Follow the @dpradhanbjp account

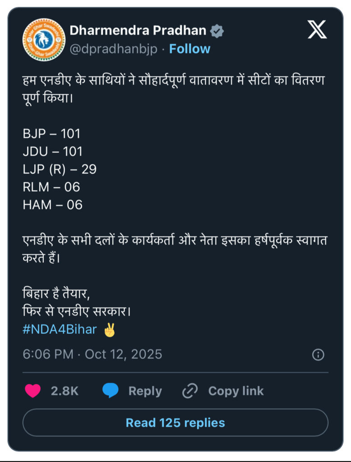[x=189, y=49]
